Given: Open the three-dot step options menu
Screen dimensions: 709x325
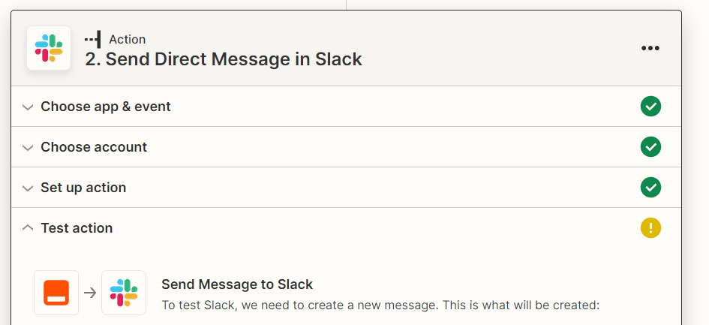Looking at the screenshot, I should pos(650,49).
